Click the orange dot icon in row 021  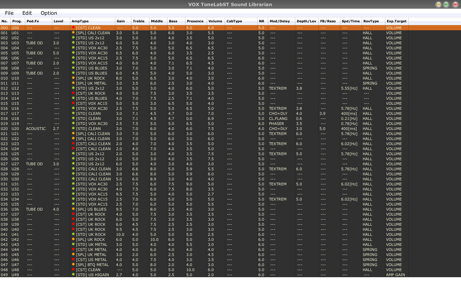pyautogui.click(x=73, y=133)
